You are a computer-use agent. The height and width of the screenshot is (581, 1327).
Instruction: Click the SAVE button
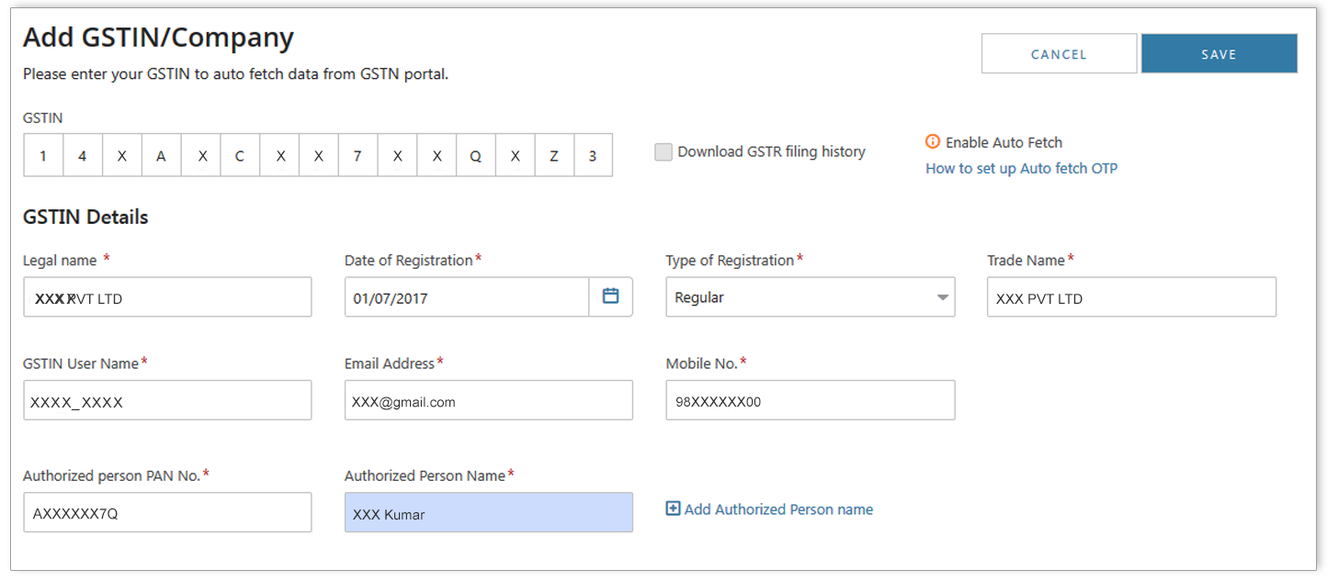[1219, 54]
